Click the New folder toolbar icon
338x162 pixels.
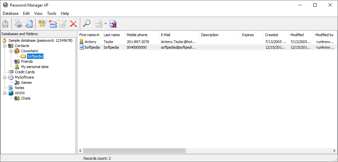42,23
